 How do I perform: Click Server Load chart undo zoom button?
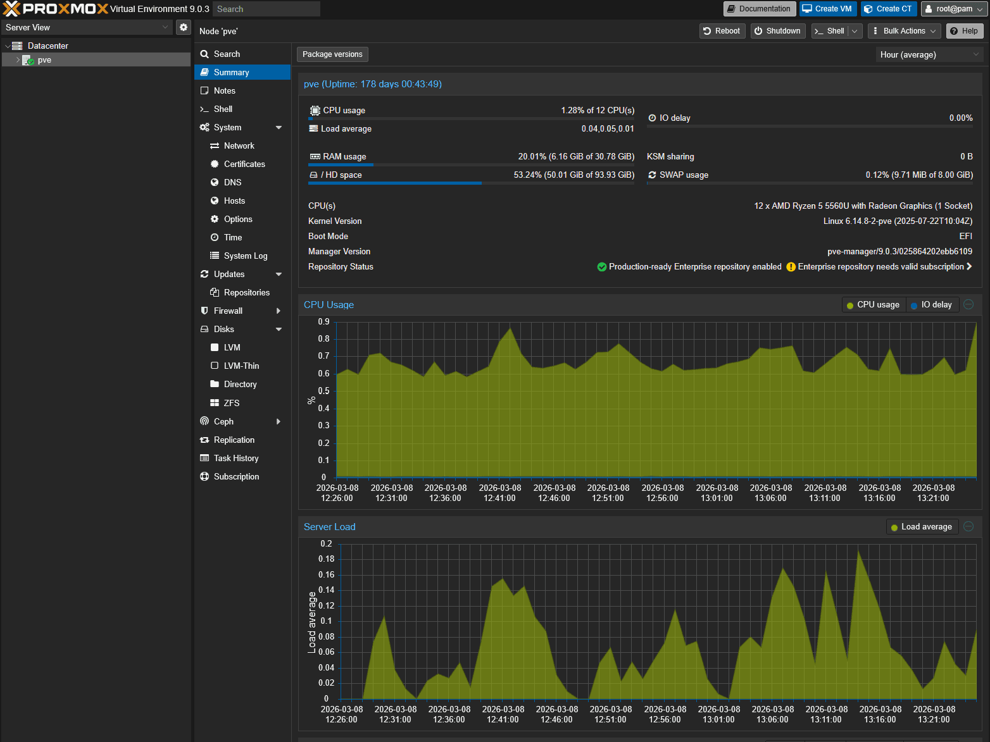pyautogui.click(x=968, y=527)
